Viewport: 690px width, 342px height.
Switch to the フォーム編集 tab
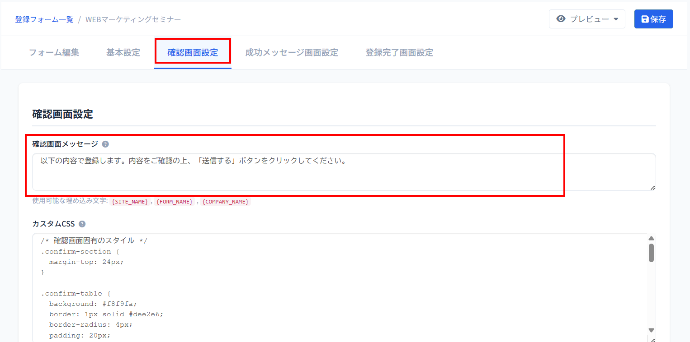coord(54,52)
